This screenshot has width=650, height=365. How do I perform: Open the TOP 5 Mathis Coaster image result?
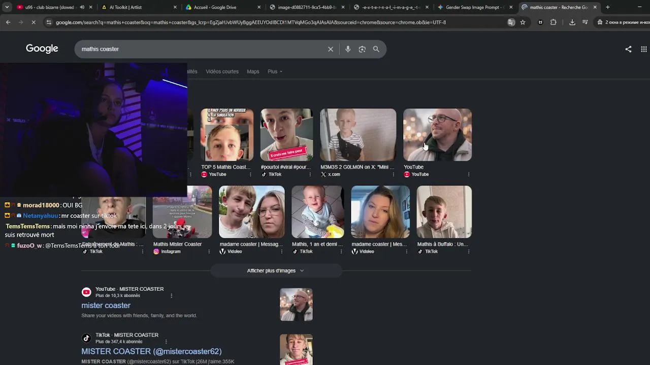coord(227,135)
